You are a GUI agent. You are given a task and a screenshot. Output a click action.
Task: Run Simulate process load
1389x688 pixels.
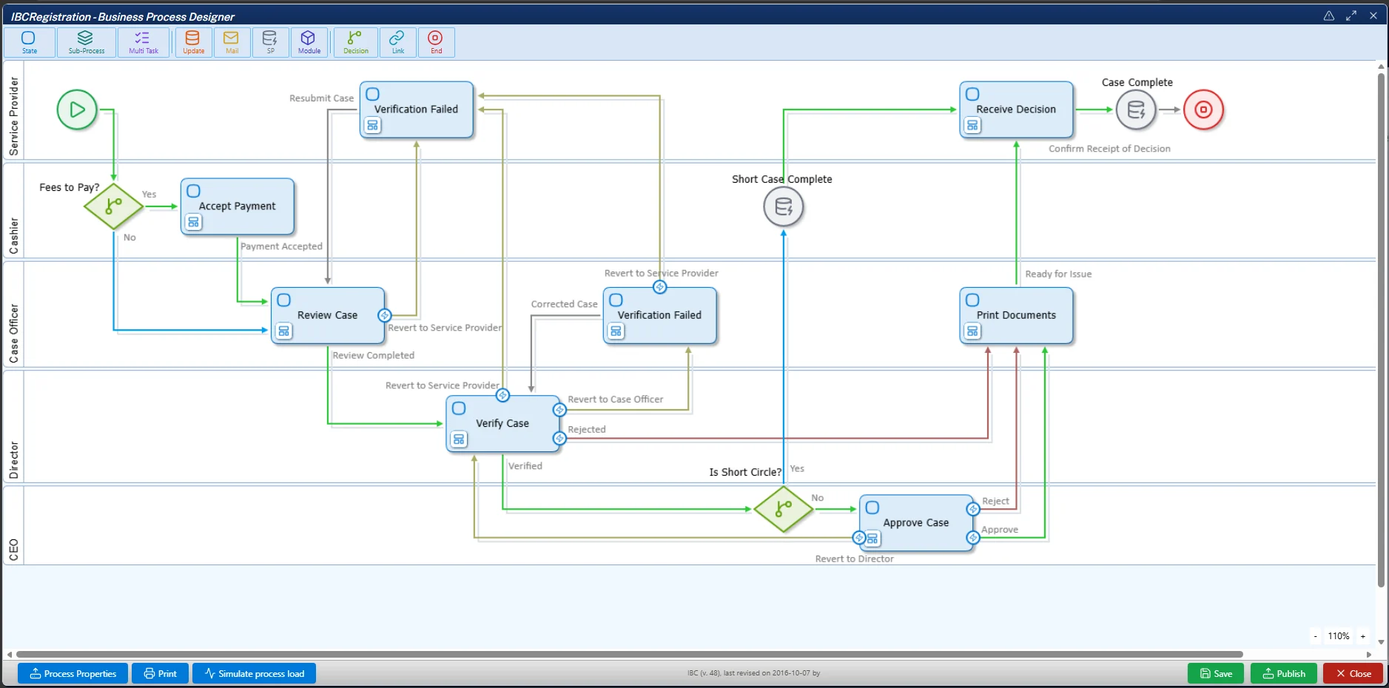pyautogui.click(x=254, y=673)
